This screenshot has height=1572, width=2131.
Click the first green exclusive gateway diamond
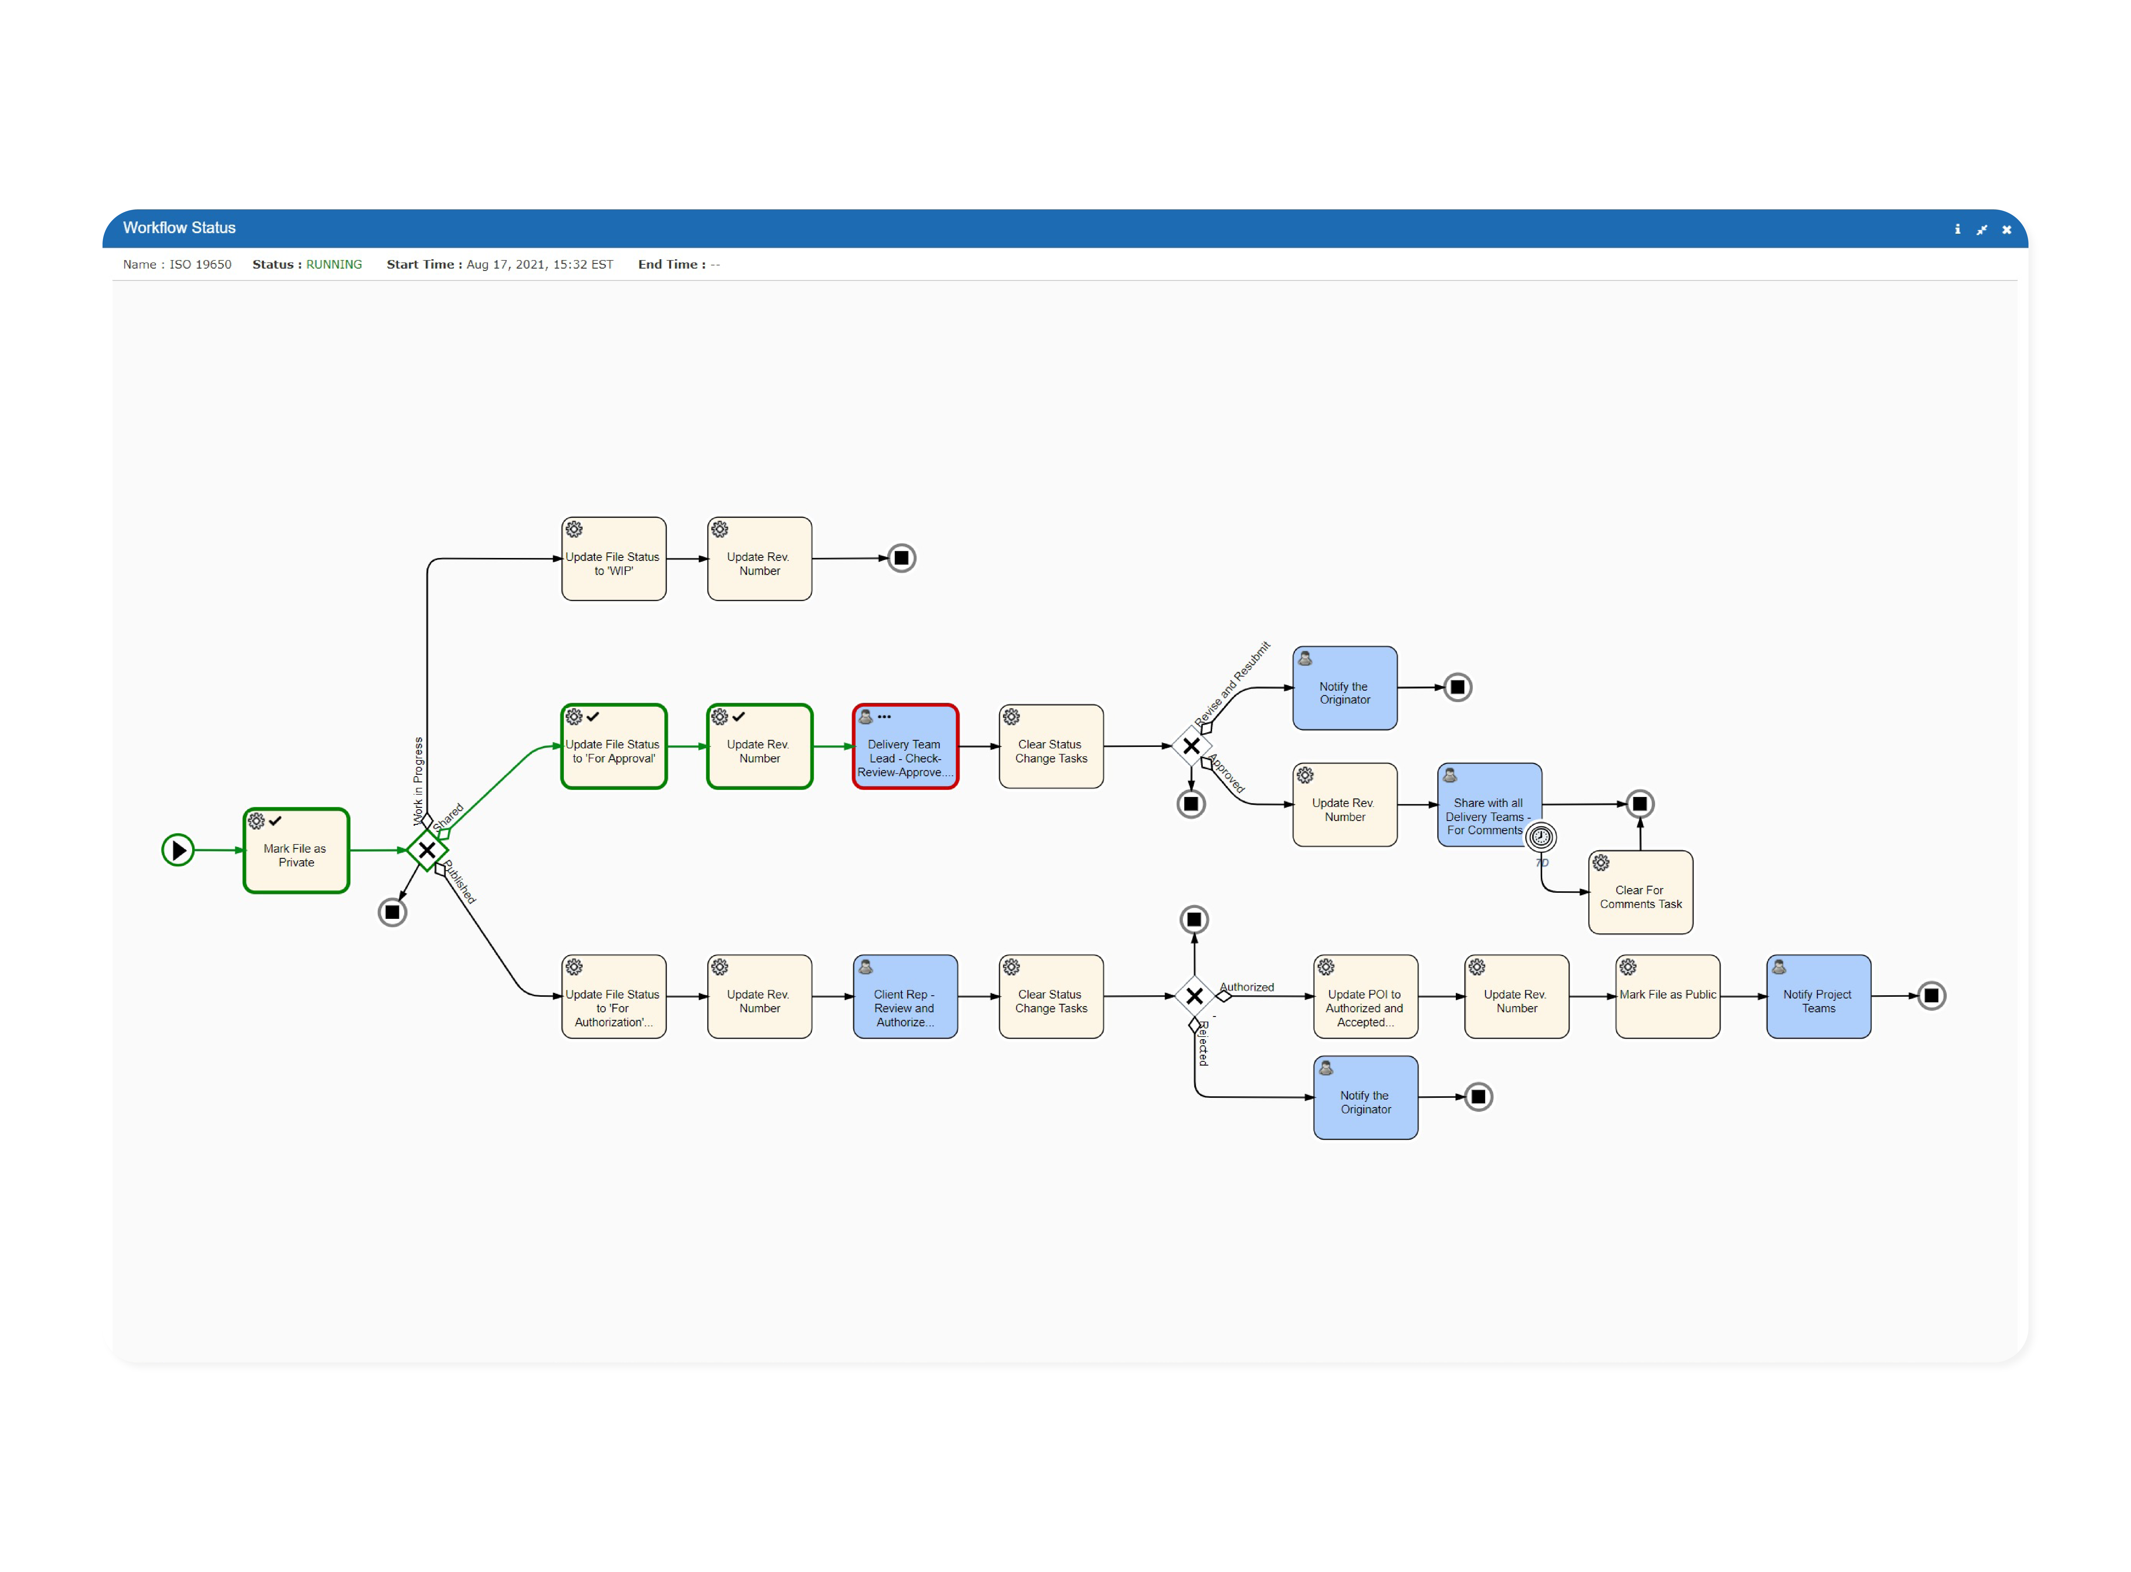pos(427,850)
